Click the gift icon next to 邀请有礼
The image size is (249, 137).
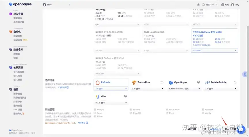coord(23,113)
